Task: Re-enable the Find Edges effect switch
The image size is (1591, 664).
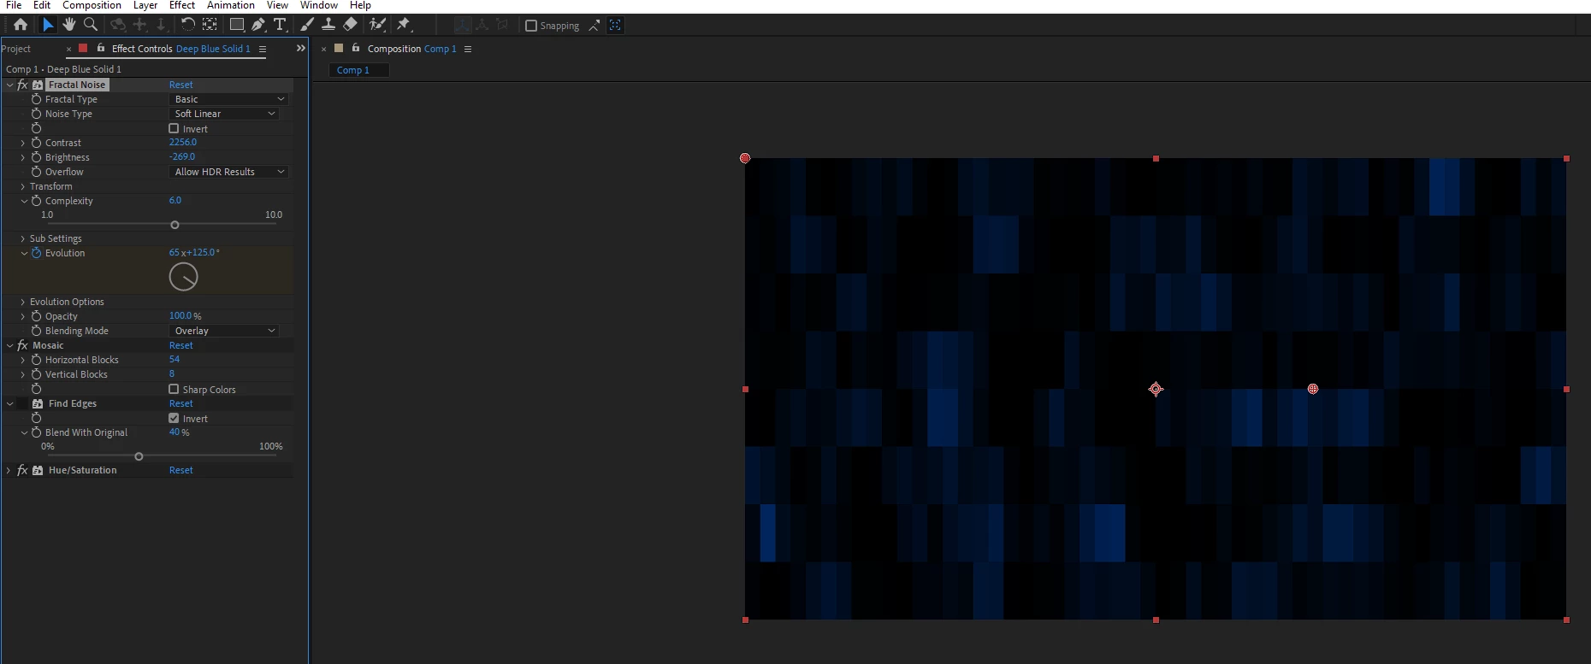Action: tap(22, 403)
